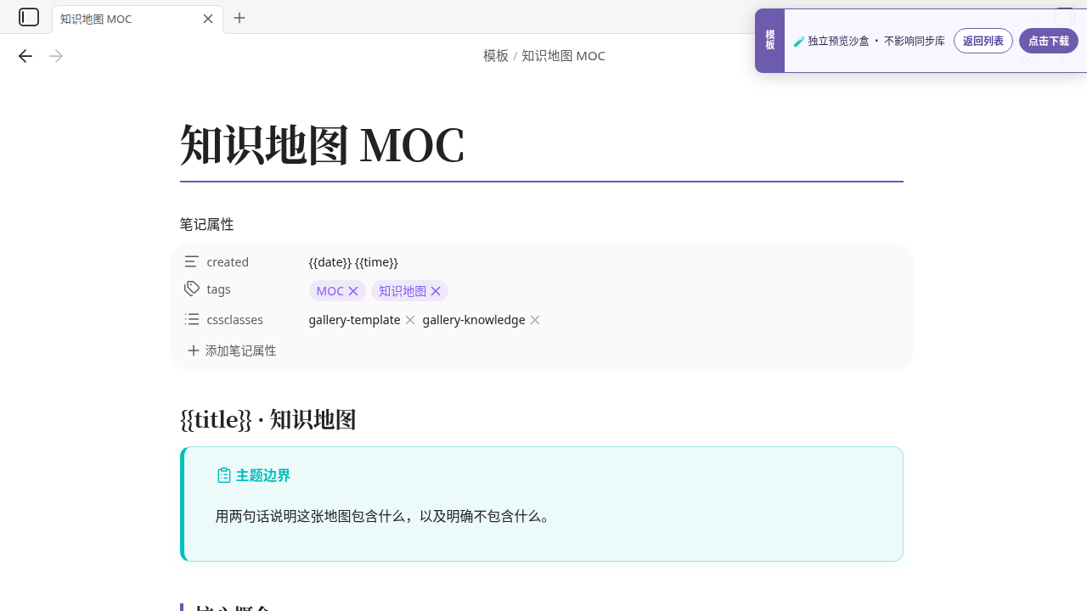Close the 知识地图 MOC tab

click(x=208, y=19)
